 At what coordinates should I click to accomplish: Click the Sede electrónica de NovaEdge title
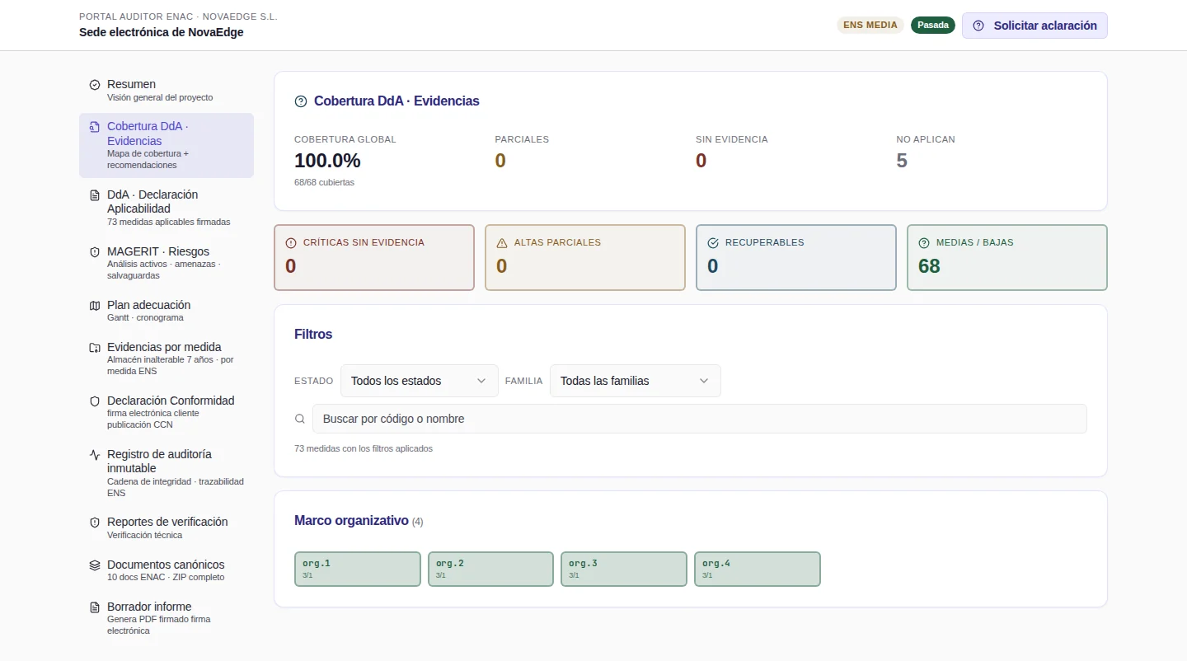tap(162, 32)
